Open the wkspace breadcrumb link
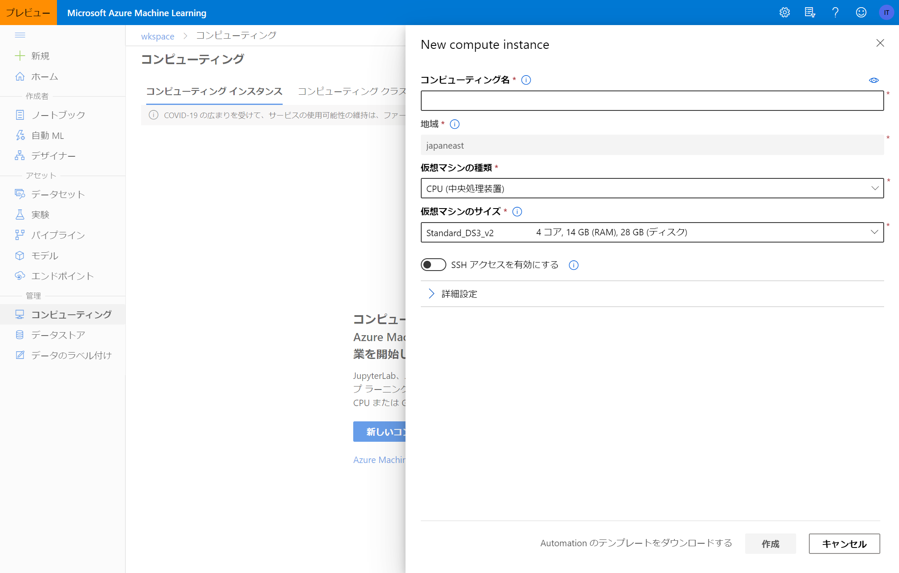The width and height of the screenshot is (899, 573). coord(157,36)
